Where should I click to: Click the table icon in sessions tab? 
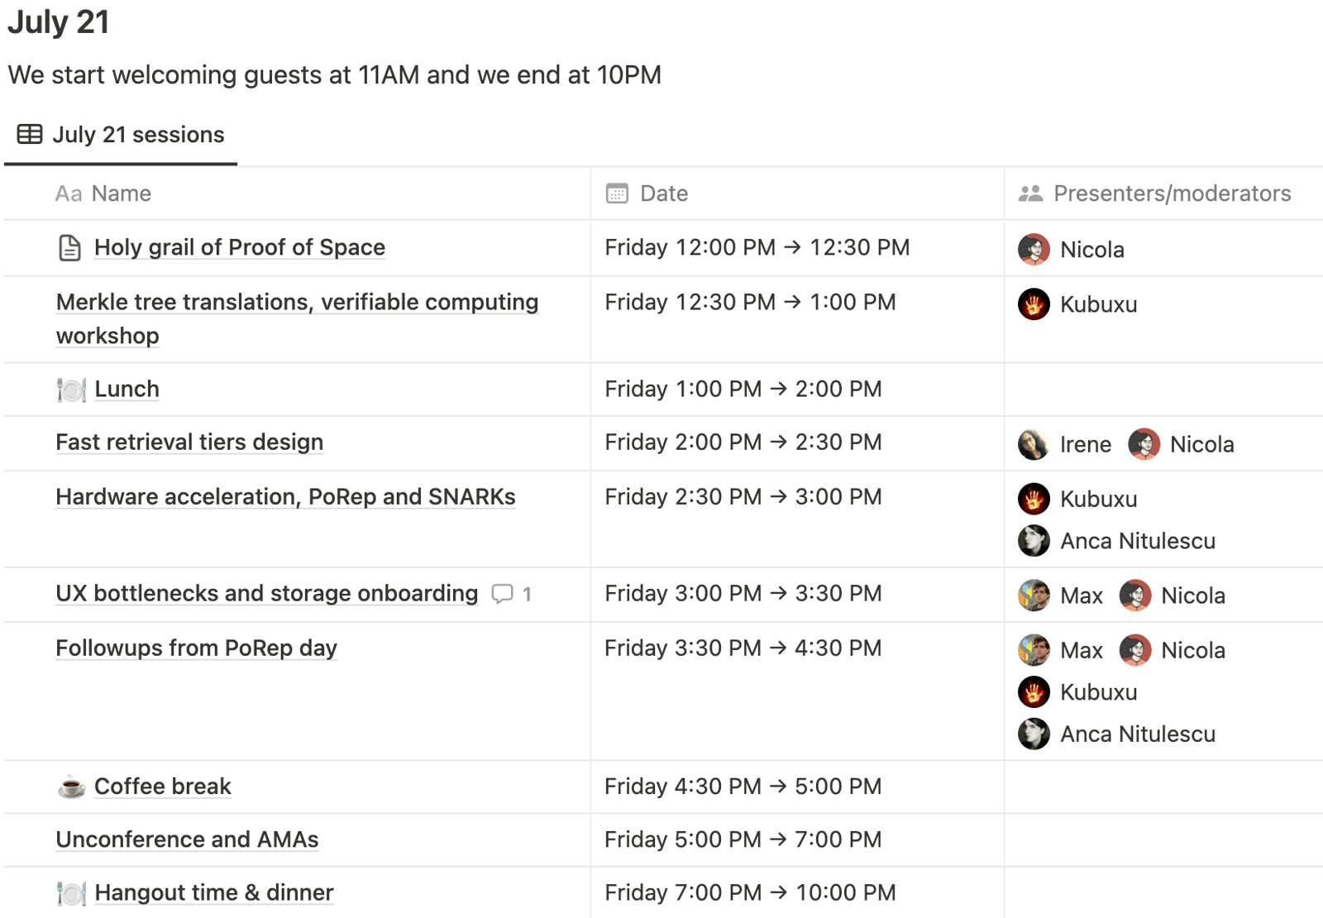30,135
